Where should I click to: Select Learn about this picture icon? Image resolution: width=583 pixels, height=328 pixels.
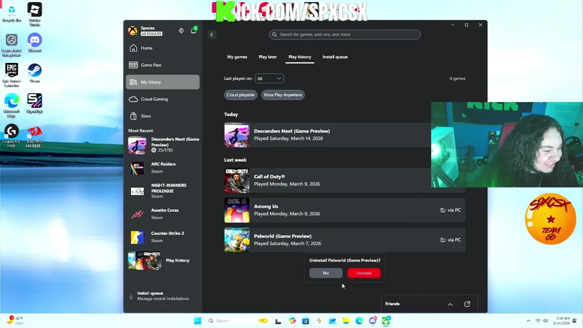pos(12,45)
